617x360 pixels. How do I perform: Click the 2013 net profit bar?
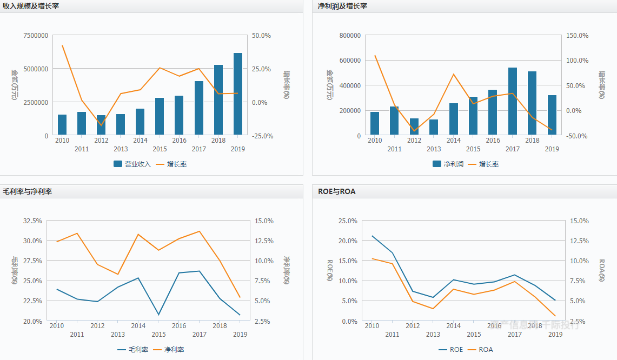click(x=434, y=128)
